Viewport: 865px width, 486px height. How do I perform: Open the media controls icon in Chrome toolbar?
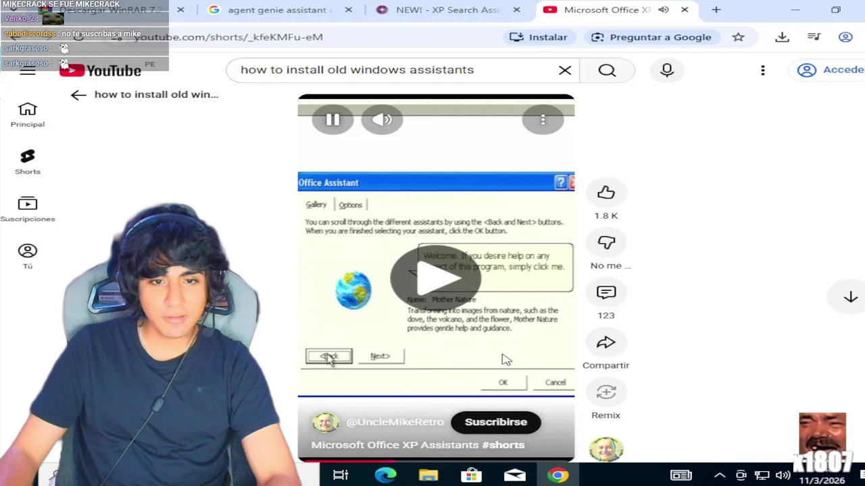[814, 37]
